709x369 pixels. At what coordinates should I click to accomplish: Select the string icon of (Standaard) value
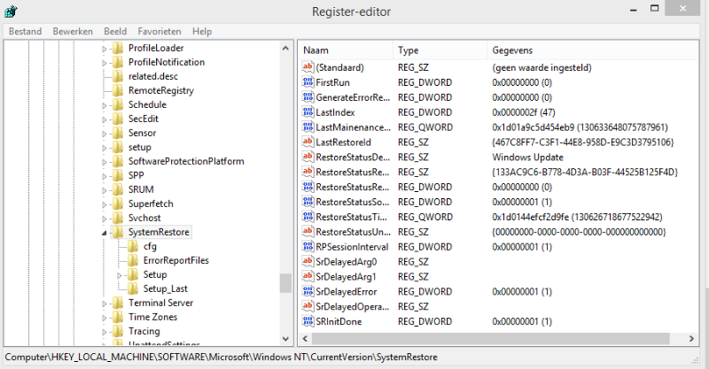tap(308, 67)
